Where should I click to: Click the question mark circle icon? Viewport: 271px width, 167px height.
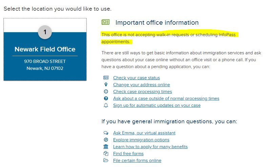(106, 98)
